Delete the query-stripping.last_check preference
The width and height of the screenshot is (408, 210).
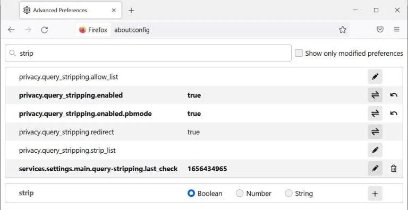393,169
